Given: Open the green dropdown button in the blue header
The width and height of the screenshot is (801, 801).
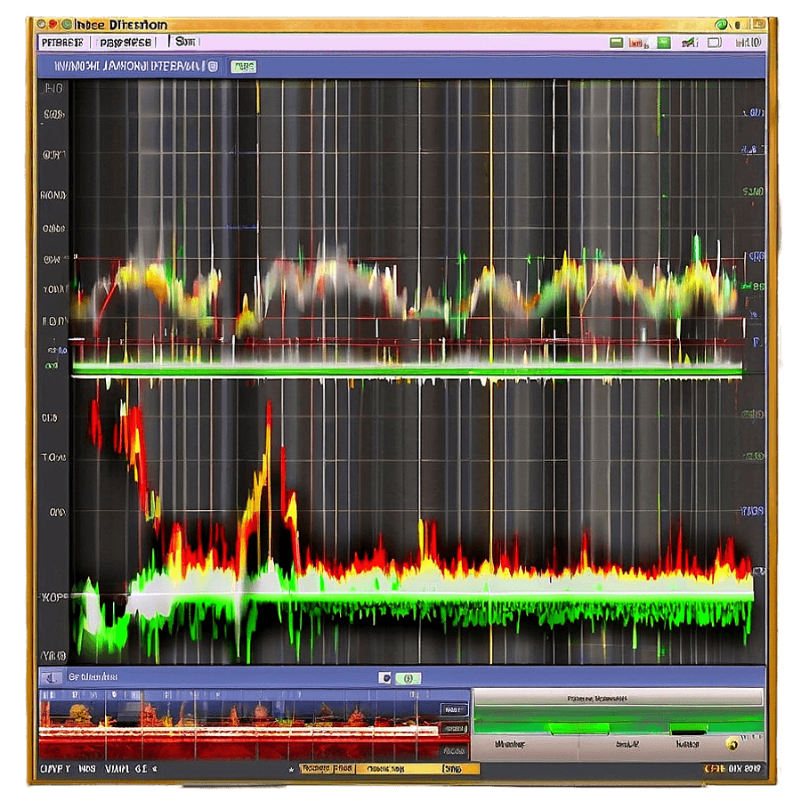Looking at the screenshot, I should coord(243,66).
